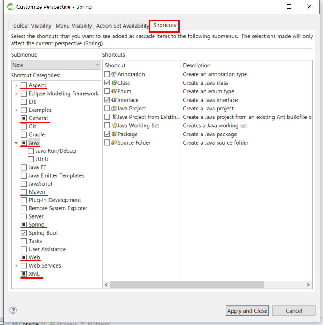
Task: Enable the Java Project checkbox
Action: pos(107,108)
